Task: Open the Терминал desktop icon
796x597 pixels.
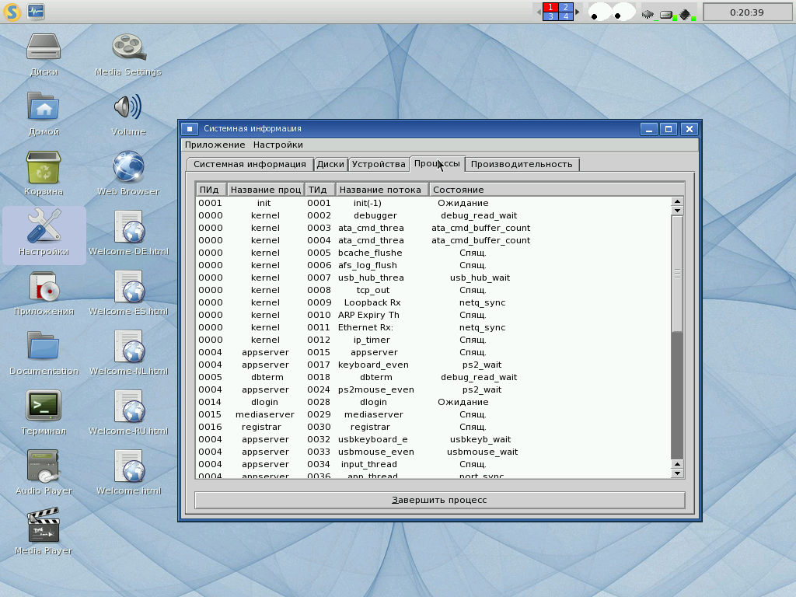Action: pos(44,407)
